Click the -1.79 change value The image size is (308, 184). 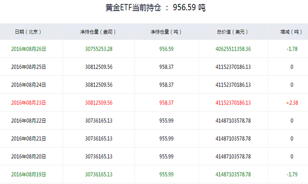[x=292, y=174]
